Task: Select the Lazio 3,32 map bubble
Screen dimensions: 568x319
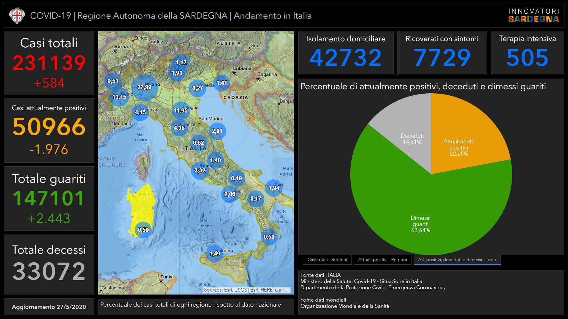Action: pyautogui.click(x=200, y=170)
